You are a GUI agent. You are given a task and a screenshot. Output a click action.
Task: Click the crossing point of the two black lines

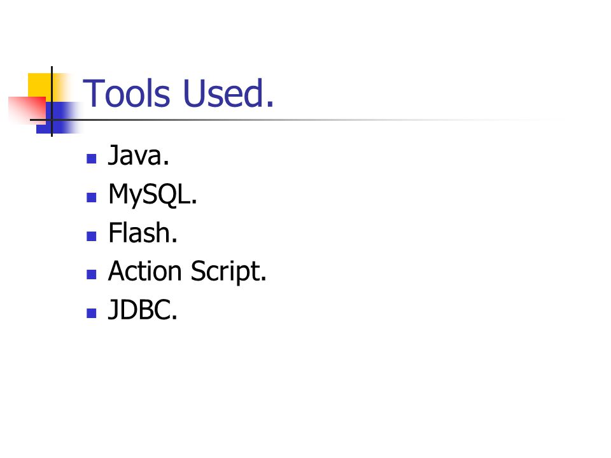(x=52, y=120)
